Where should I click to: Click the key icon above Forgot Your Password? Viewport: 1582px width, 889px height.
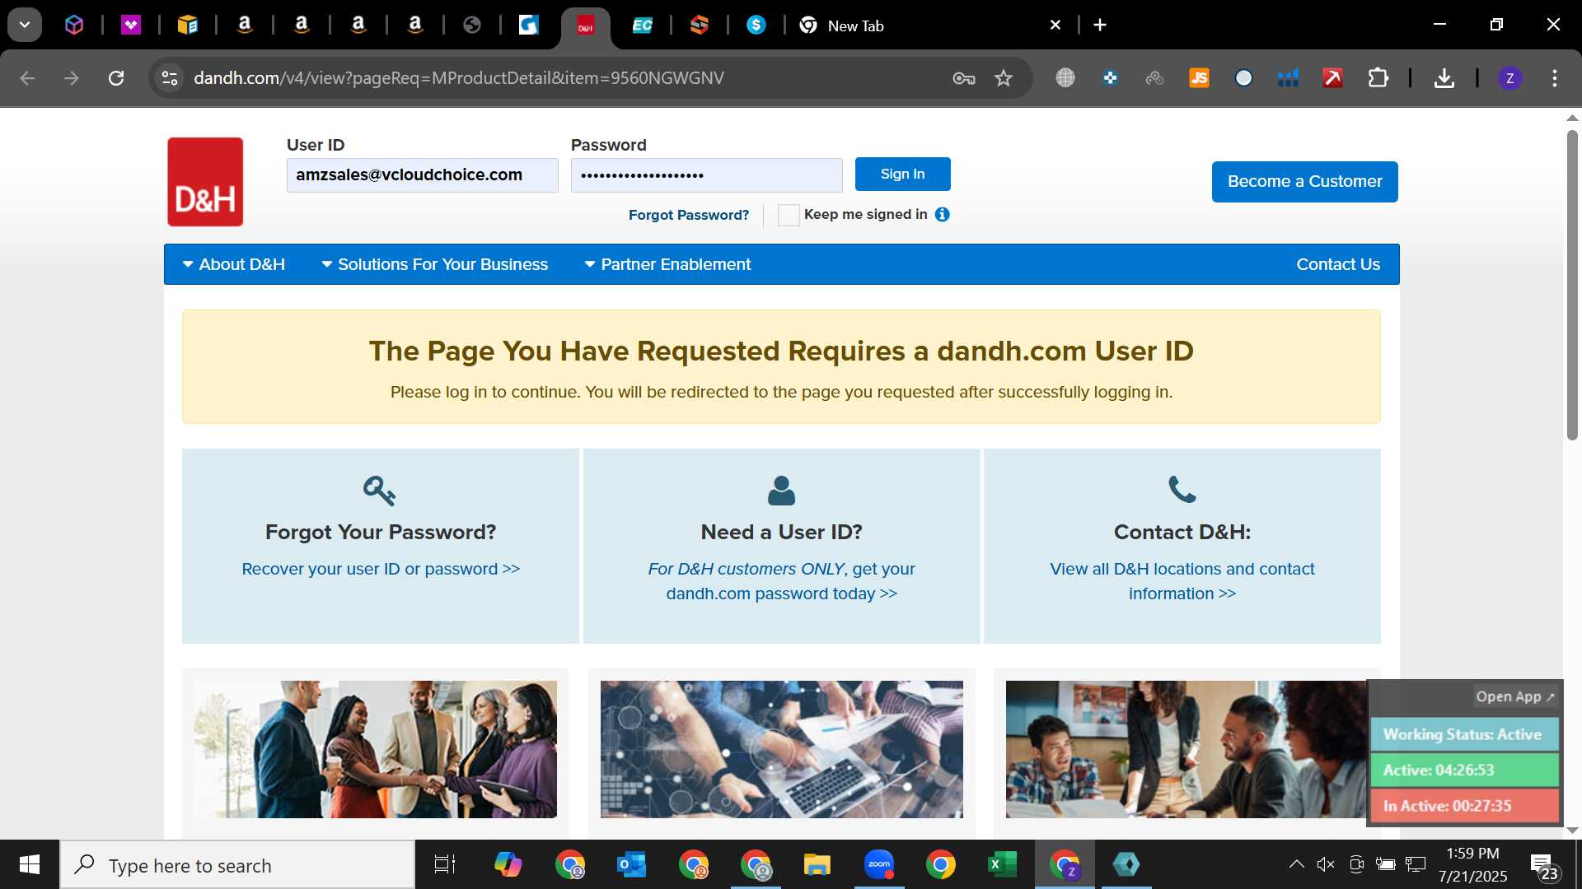(380, 491)
